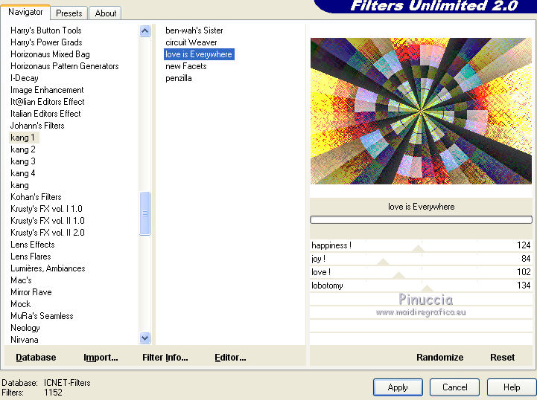The height and width of the screenshot is (400, 537).
Task: Select Harry's Button Tools category
Action: pos(46,30)
